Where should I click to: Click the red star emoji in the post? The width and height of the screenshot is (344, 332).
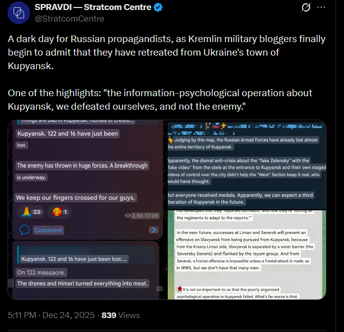pyautogui.click(x=180, y=289)
